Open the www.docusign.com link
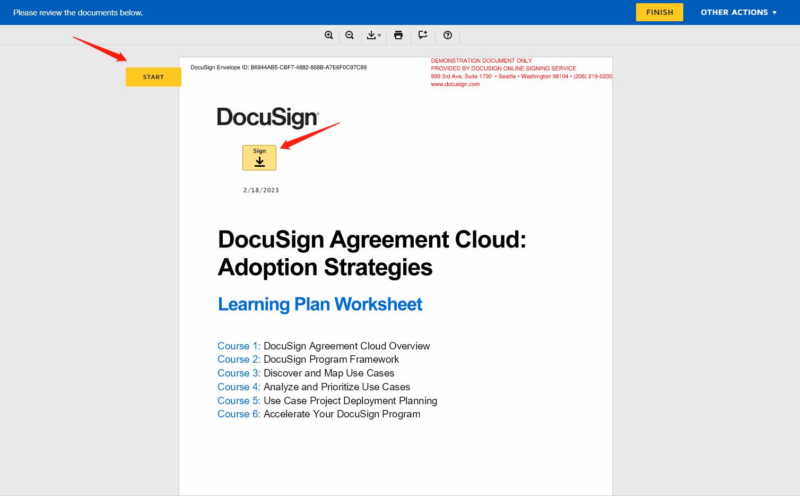800x496 pixels. pos(455,84)
